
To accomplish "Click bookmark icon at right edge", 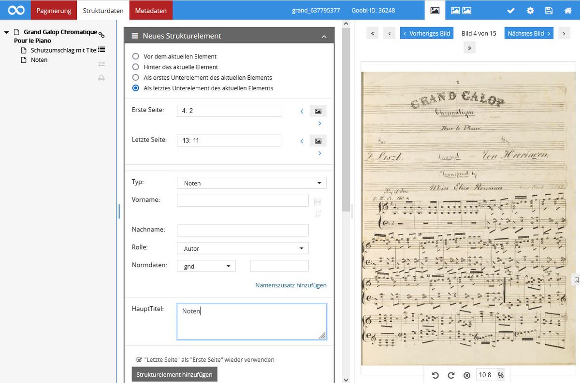I will point(577,280).
